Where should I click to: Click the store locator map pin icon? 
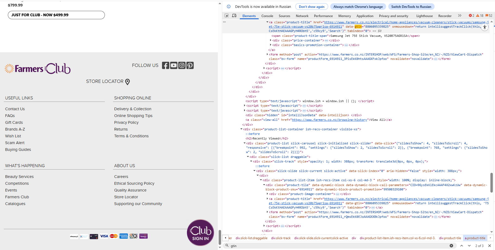[128, 82]
